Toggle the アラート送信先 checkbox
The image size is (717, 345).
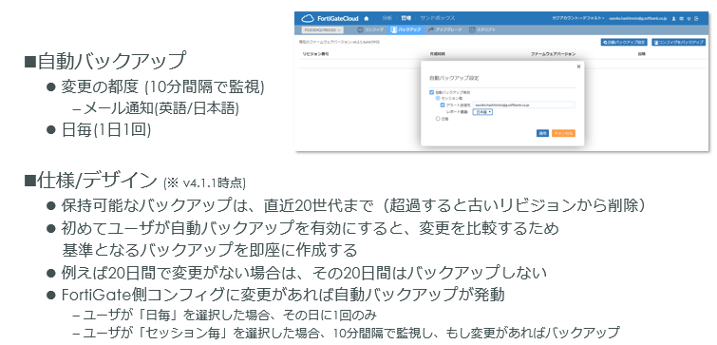[x=443, y=105]
